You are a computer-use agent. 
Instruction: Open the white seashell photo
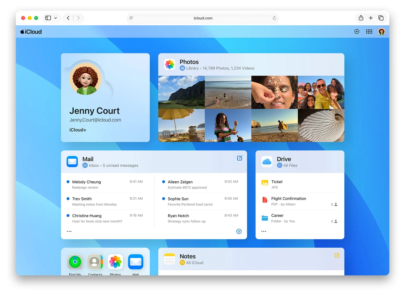click(x=321, y=126)
